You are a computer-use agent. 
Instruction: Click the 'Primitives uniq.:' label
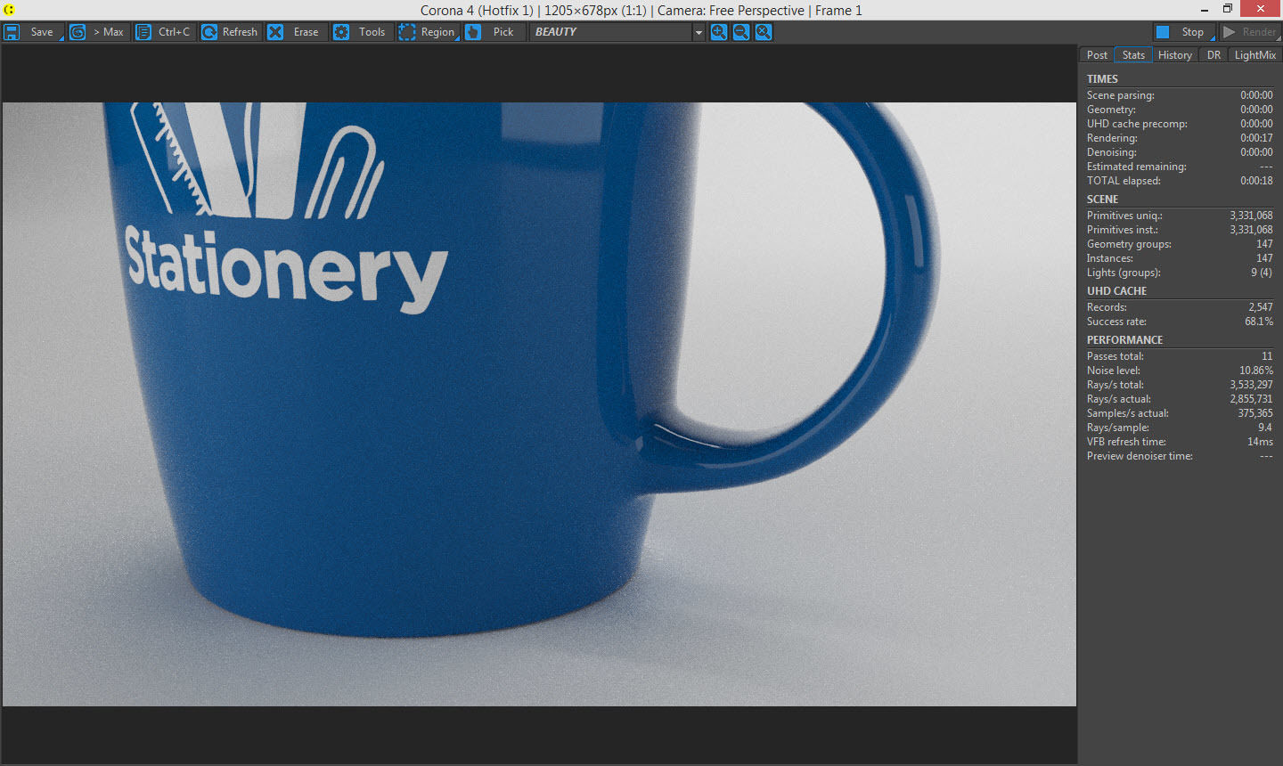point(1124,216)
